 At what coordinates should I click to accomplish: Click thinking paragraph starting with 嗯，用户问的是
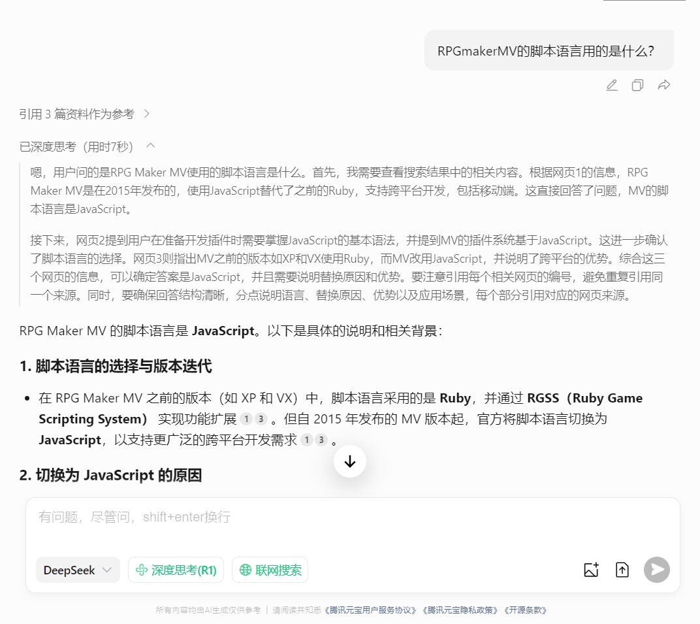click(349, 191)
